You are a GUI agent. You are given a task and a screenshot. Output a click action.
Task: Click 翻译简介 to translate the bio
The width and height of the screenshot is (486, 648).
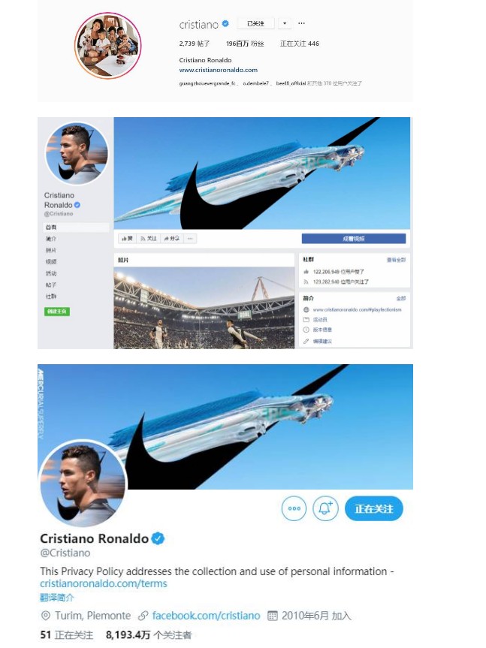[x=57, y=597]
